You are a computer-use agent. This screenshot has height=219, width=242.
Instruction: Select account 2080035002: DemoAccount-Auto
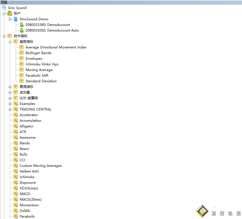click(52, 30)
